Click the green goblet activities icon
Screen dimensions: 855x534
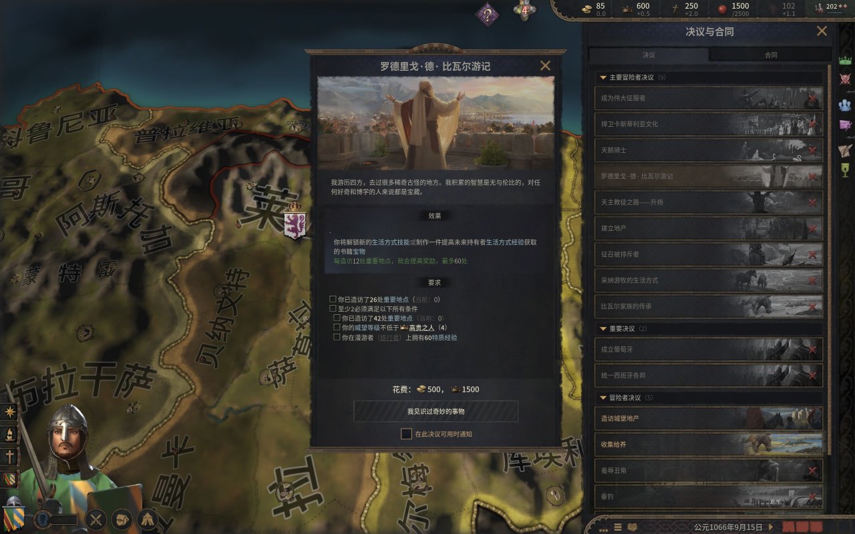point(846,170)
